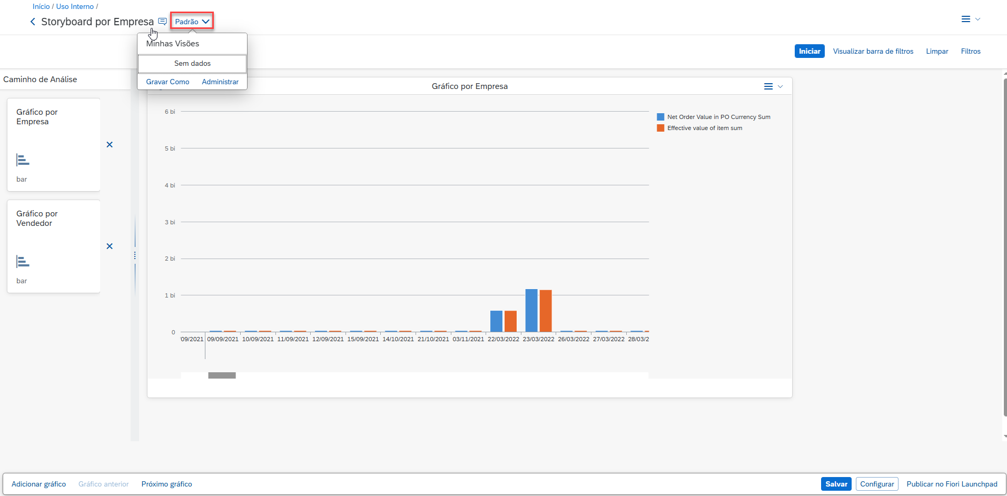Open the comment icon next to storyboard title

(163, 22)
